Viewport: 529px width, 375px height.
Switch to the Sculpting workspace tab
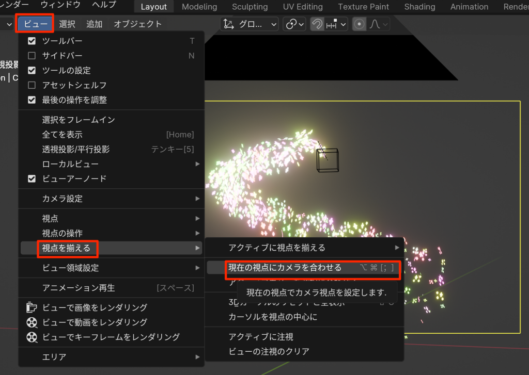tap(250, 7)
